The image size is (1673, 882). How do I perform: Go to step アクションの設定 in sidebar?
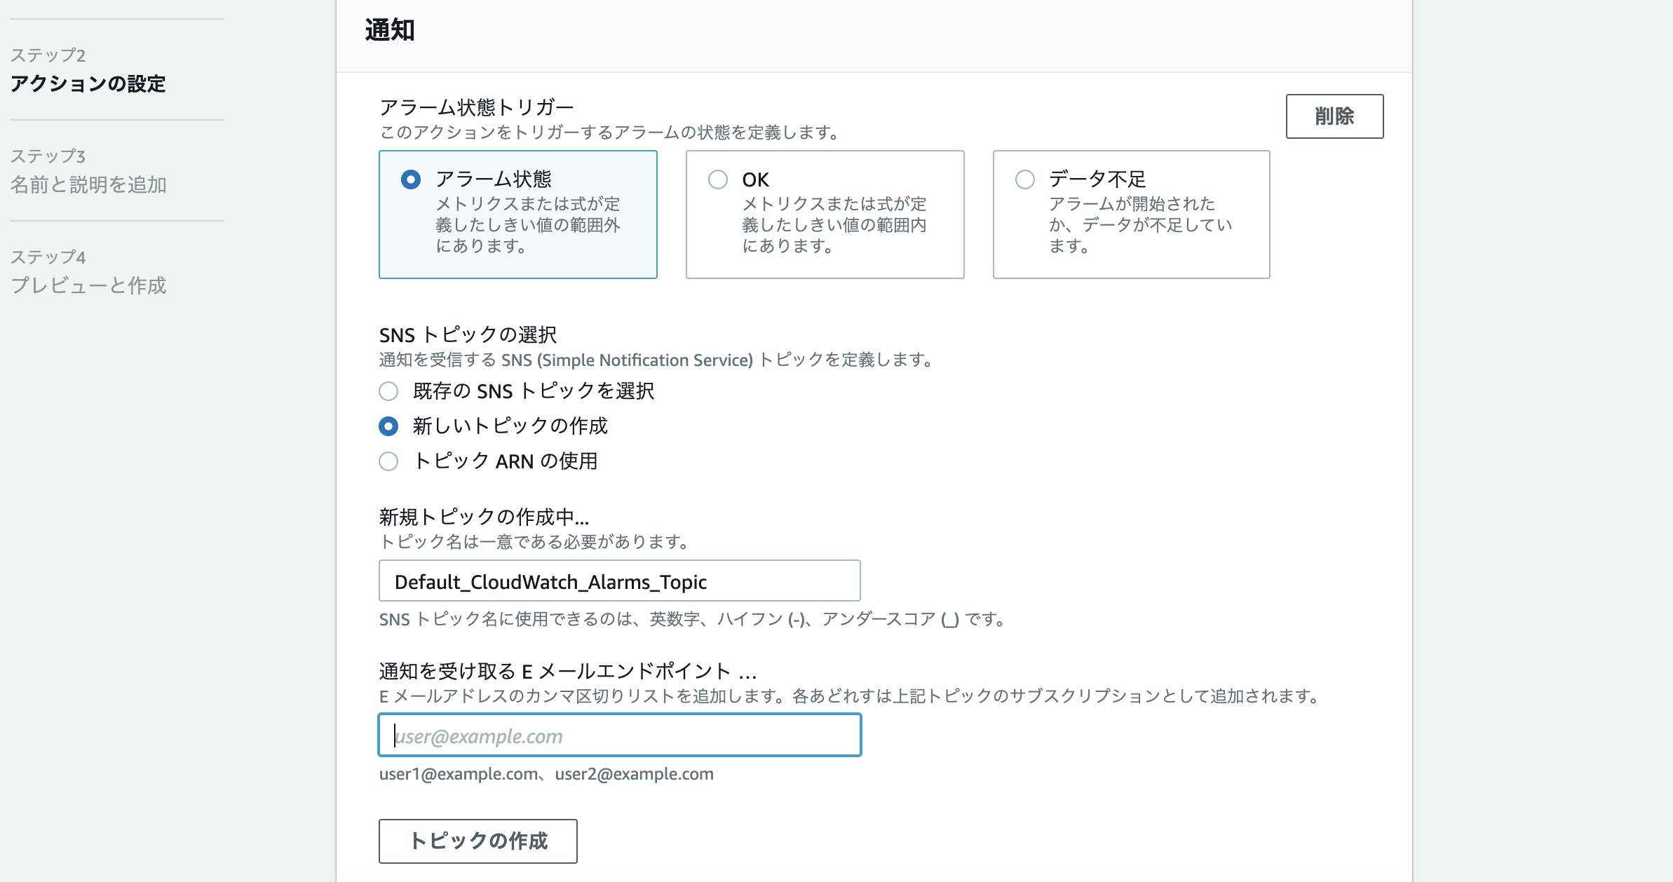pos(88,84)
